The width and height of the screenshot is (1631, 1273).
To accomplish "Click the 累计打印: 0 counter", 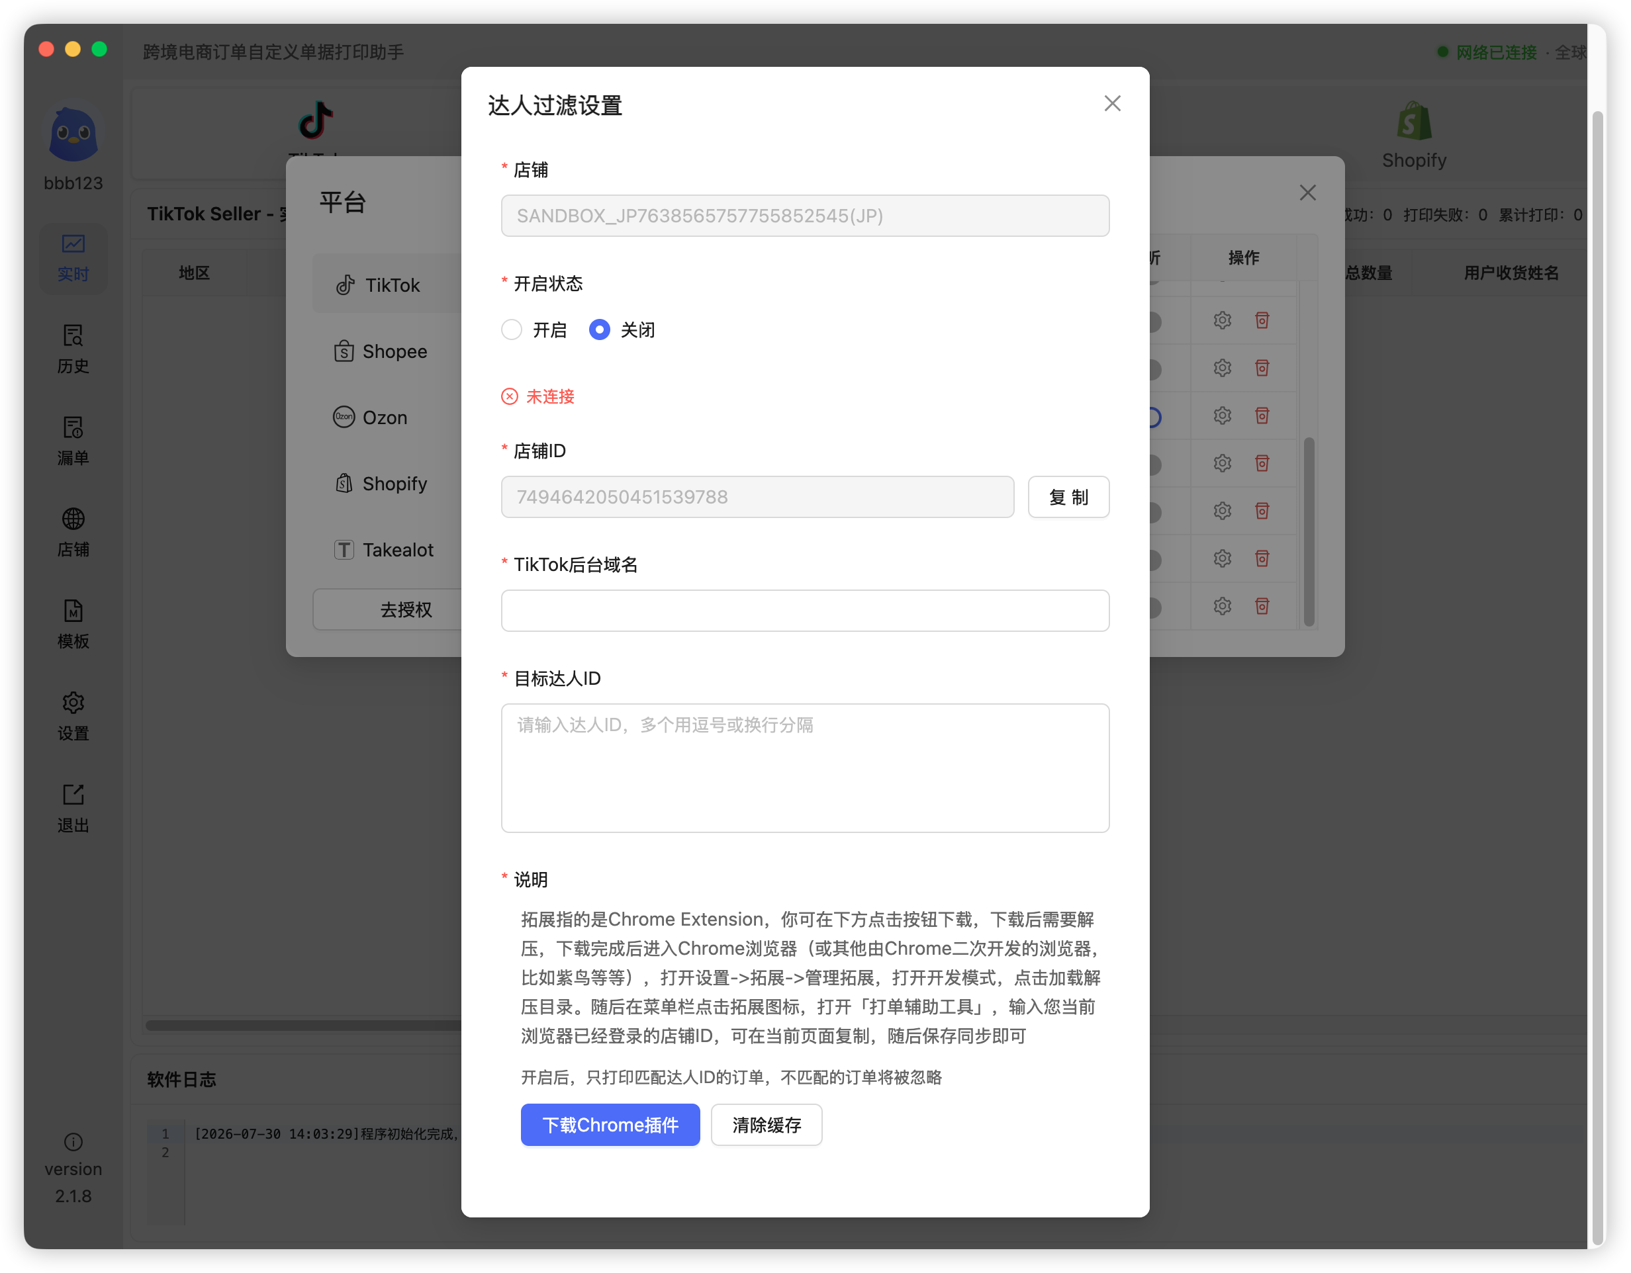I will [x=1540, y=215].
